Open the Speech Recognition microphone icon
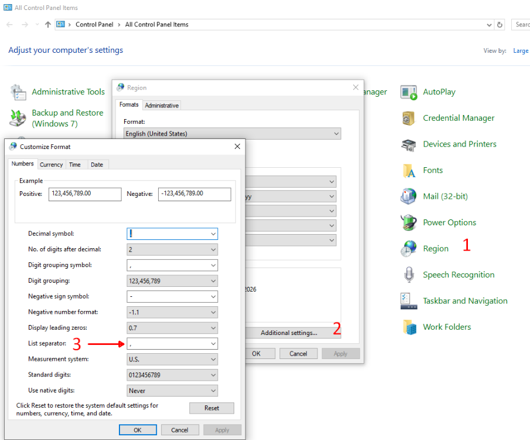This screenshot has width=530, height=440. click(408, 275)
